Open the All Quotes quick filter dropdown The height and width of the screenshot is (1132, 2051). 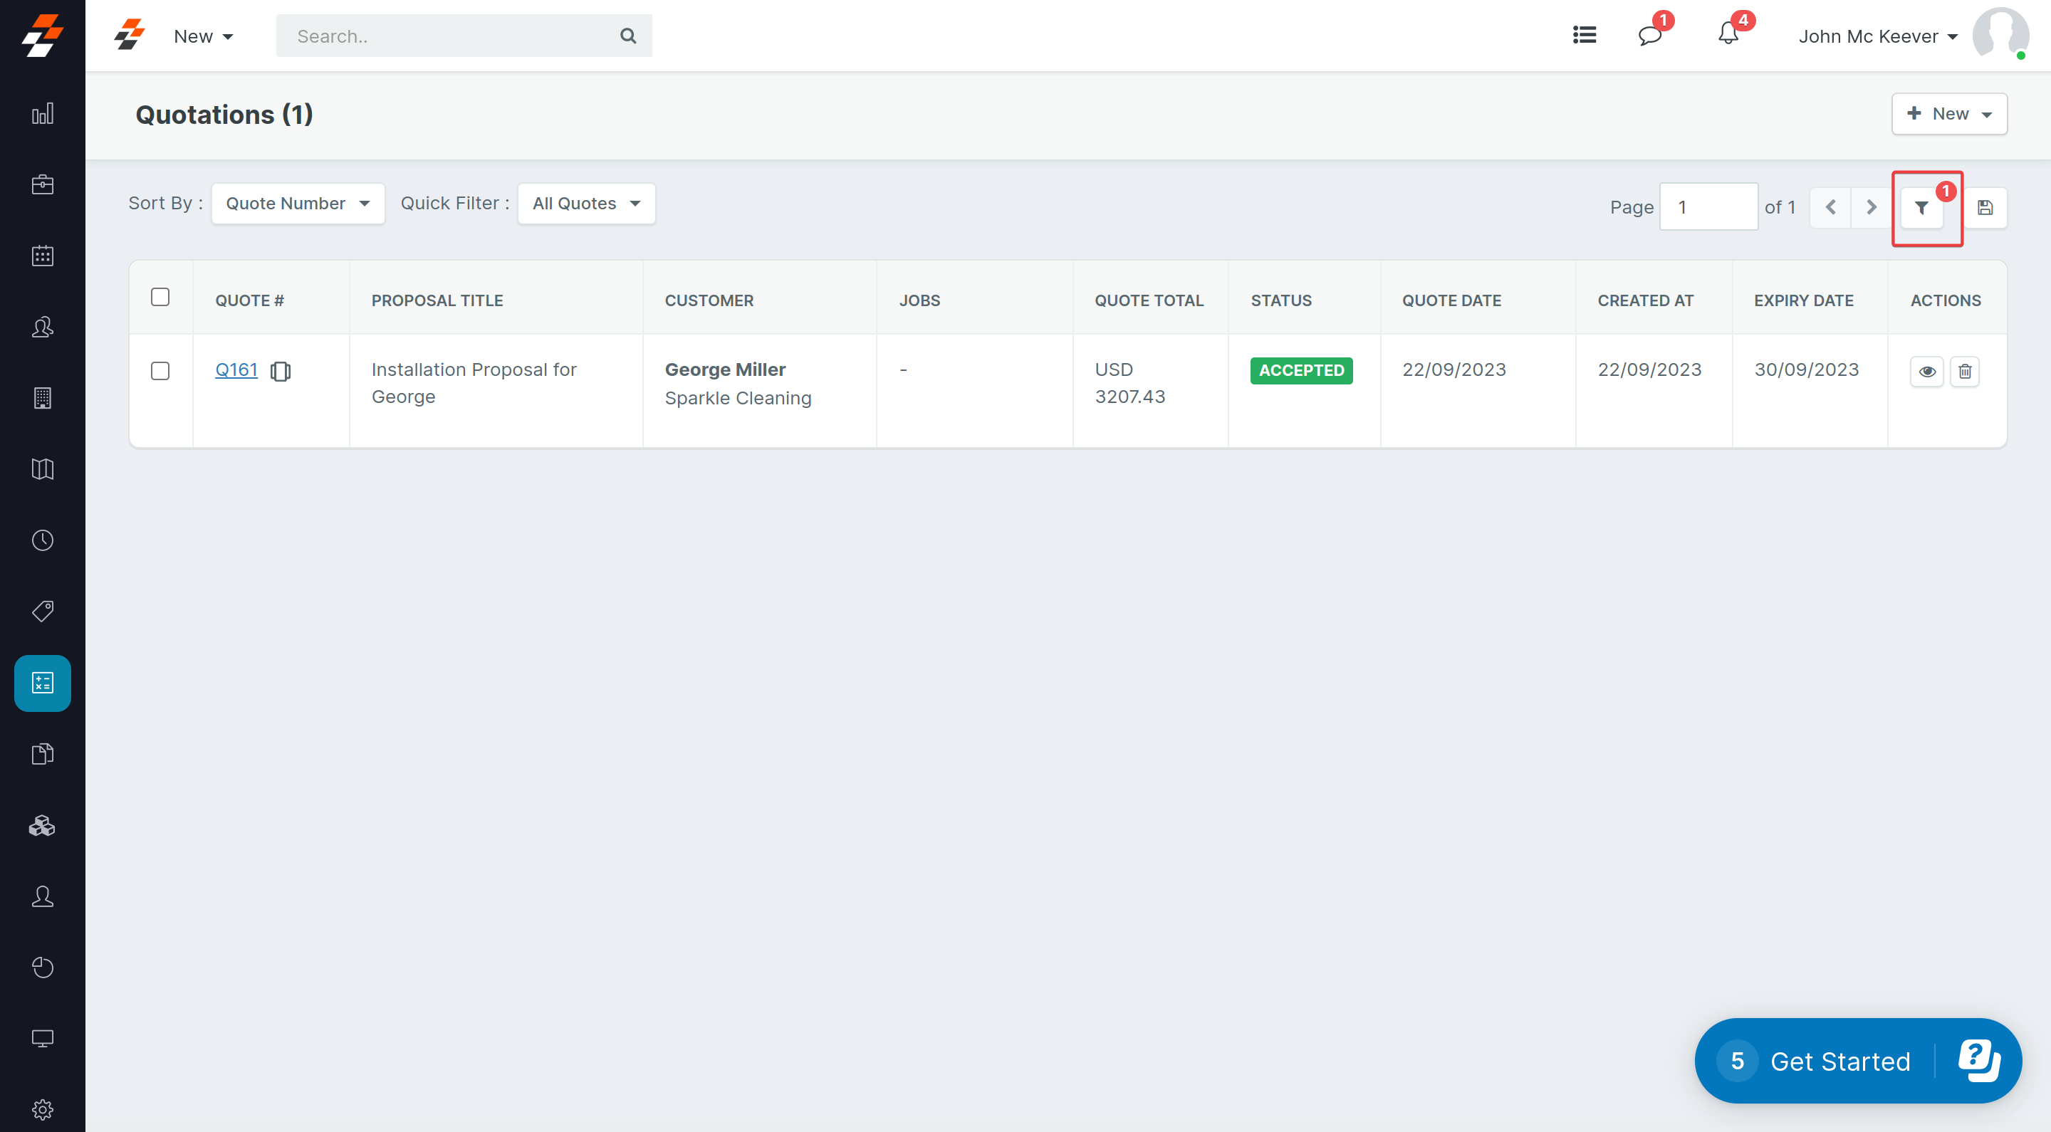586,204
